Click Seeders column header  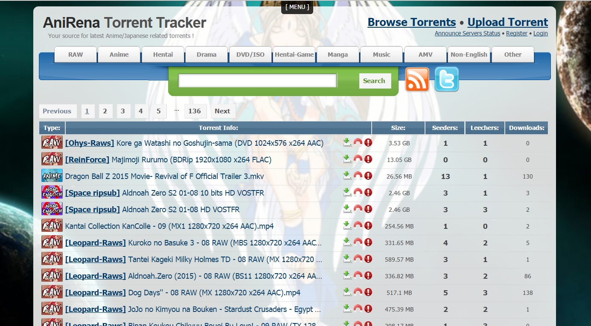click(445, 128)
